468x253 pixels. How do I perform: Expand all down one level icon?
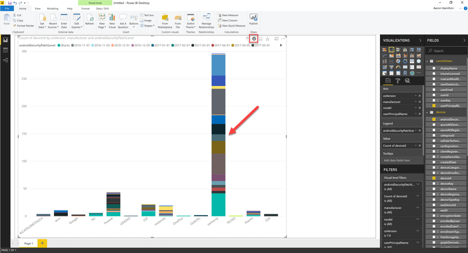click(x=267, y=39)
